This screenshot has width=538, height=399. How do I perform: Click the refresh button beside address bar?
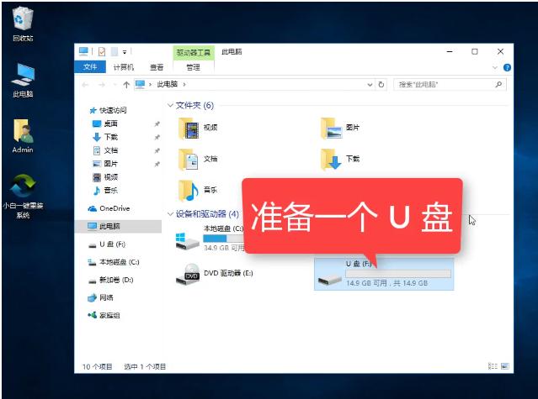click(381, 85)
